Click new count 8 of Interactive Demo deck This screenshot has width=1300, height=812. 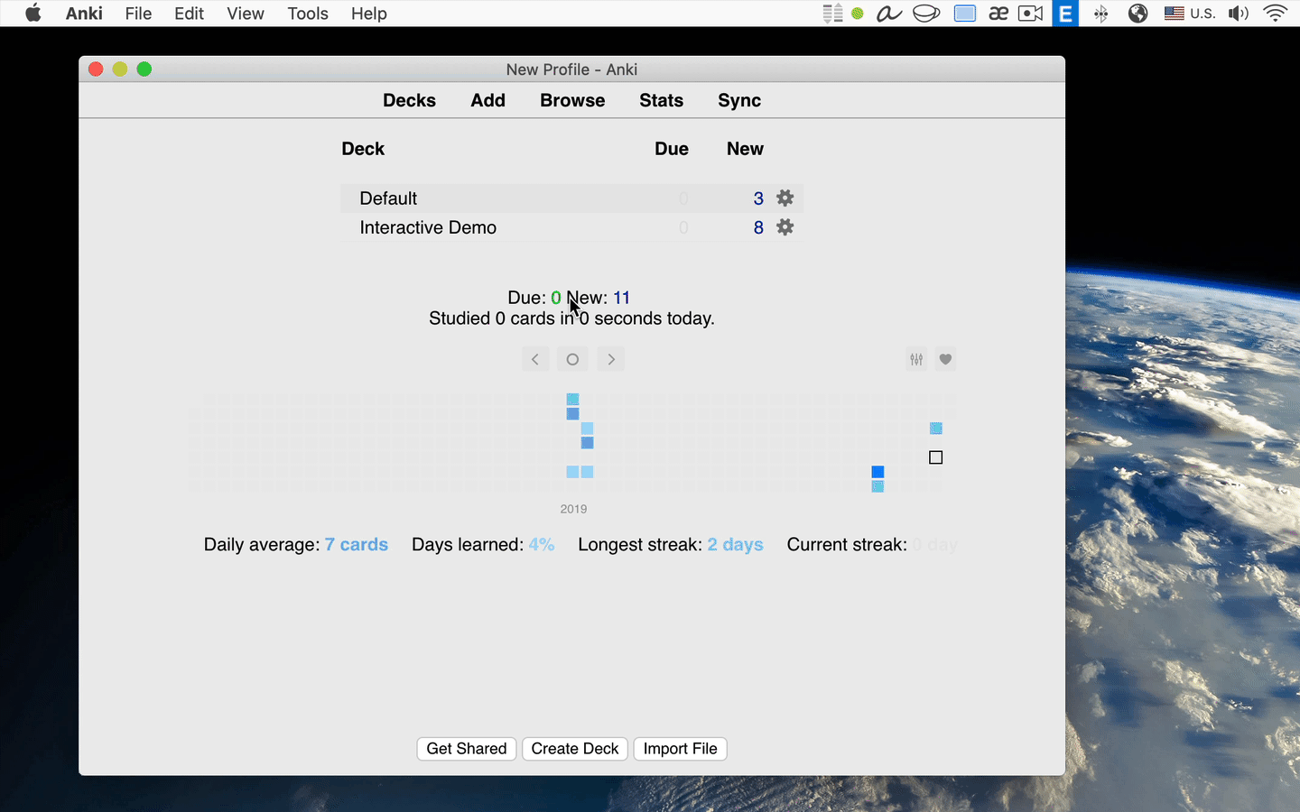tap(758, 227)
